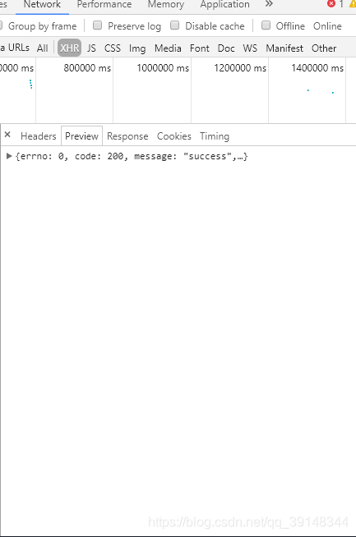Click the red error count icon
Screen dimensions: 356x537
(x=331, y=4)
